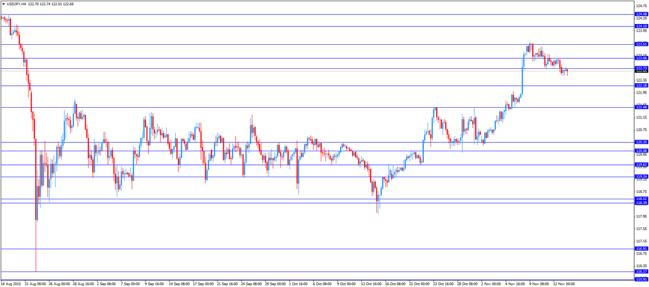Click the 121.95 price scale value
649x287 pixels.
[x=641, y=92]
